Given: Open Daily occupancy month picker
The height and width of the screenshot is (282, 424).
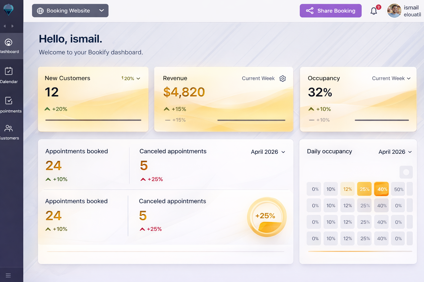Looking at the screenshot, I should coord(395,152).
